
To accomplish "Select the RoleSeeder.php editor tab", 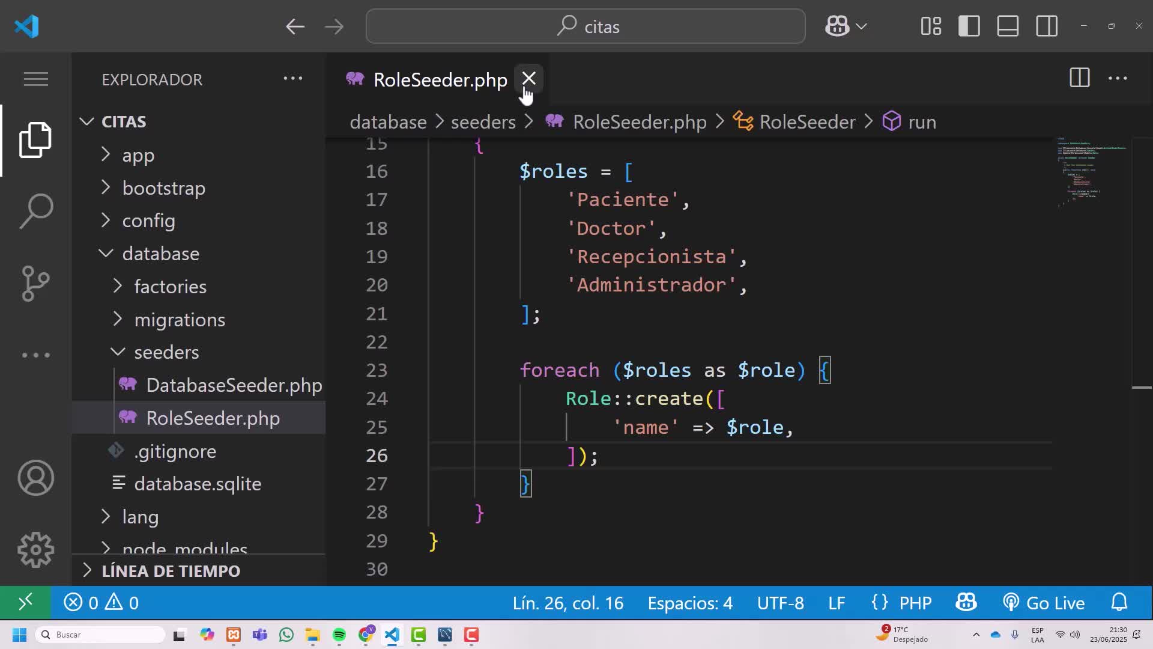I will coord(438,79).
